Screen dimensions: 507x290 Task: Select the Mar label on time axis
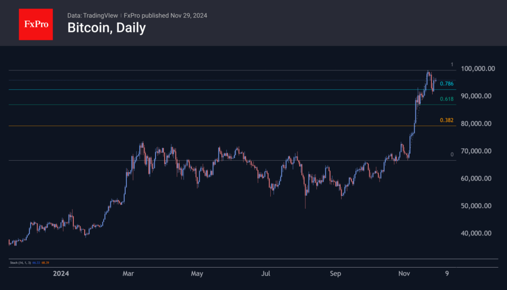pyautogui.click(x=128, y=274)
